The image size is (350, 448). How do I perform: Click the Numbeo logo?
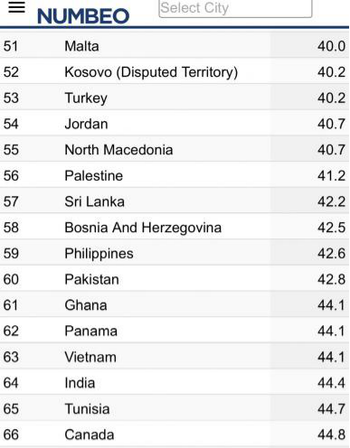(83, 16)
